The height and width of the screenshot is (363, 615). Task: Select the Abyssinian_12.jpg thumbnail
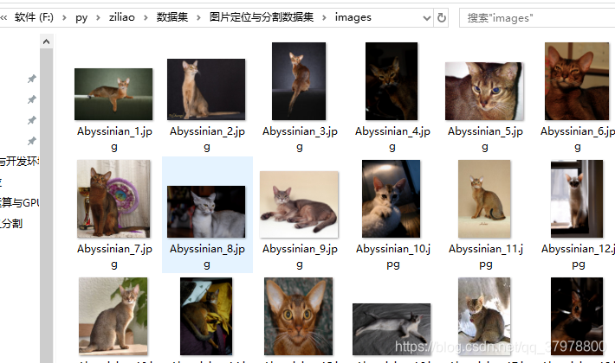pos(577,199)
